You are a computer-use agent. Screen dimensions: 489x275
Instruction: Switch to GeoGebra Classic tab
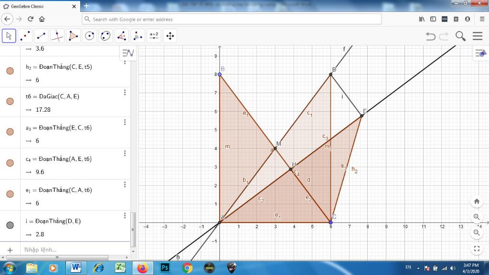40,6
